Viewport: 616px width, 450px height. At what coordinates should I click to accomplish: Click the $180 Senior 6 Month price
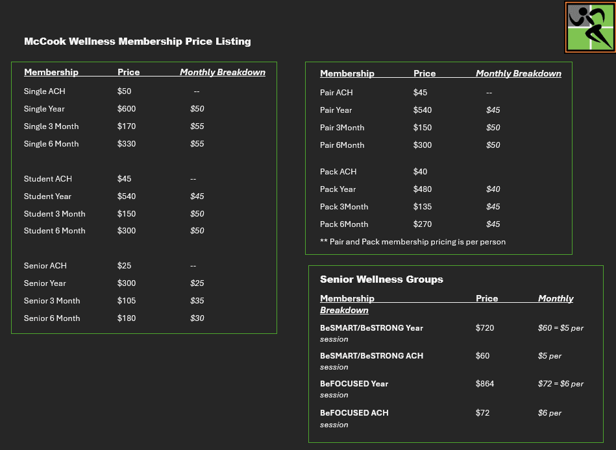point(127,318)
